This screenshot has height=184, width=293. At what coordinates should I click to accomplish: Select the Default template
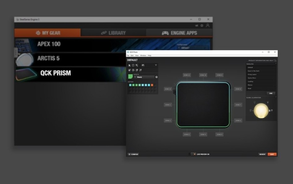tap(261, 67)
